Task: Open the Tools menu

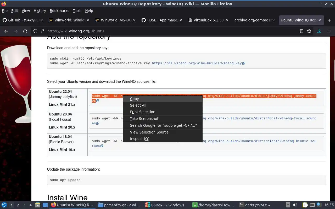Action: 77,11
